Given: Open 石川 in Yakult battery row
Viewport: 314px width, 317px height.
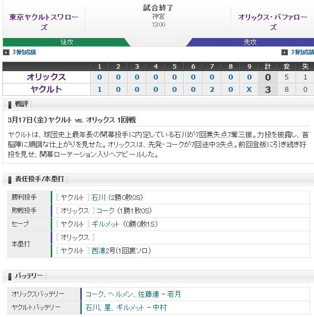Looking at the screenshot, I should click(92, 308).
